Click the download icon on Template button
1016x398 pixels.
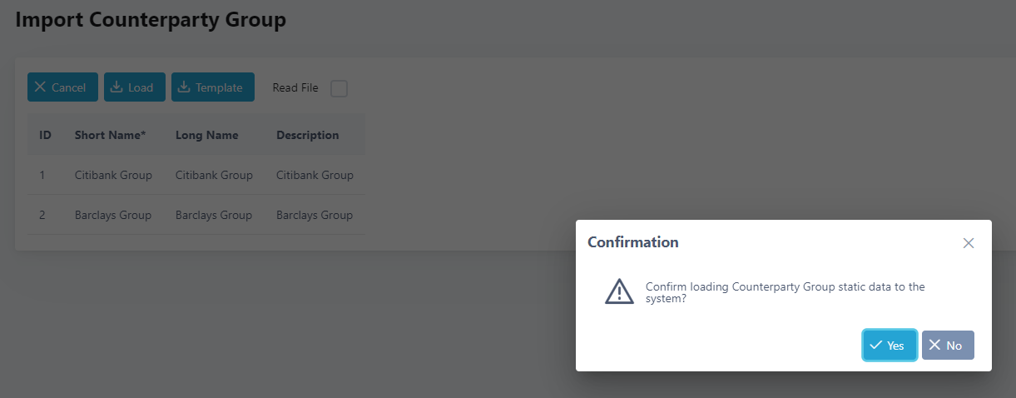click(184, 87)
